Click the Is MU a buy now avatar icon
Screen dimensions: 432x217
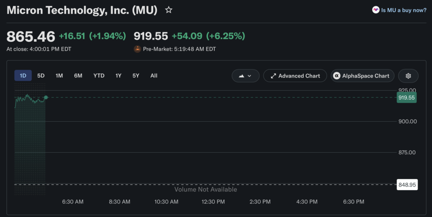[x=375, y=10]
